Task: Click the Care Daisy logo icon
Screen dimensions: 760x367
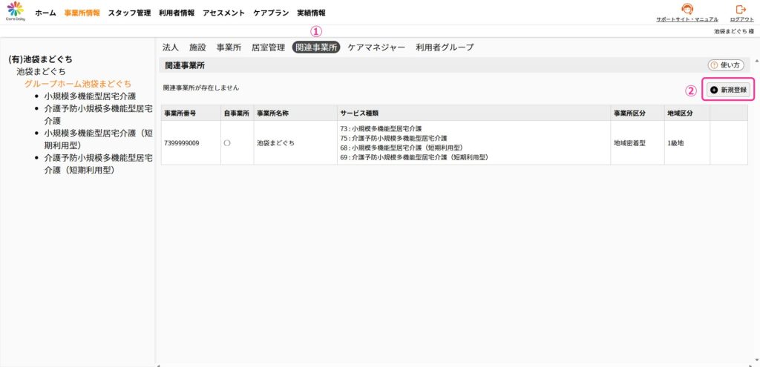Action: tap(16, 11)
